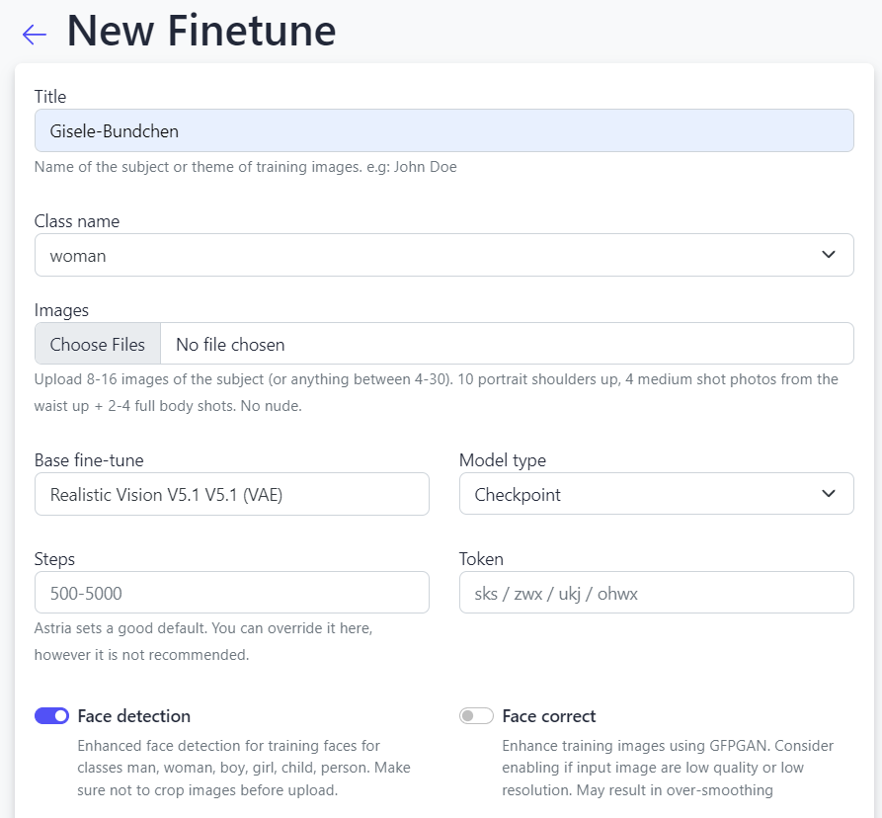Disable the Face detection toggle switch
Image resolution: width=882 pixels, height=818 pixels.
click(x=51, y=716)
